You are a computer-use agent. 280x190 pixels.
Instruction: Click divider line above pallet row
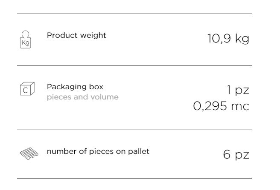click(x=134, y=130)
